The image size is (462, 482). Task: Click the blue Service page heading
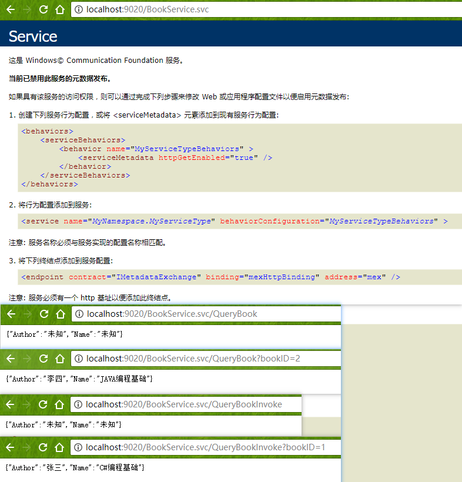click(33, 36)
